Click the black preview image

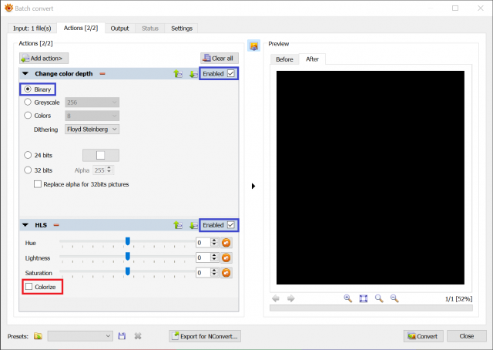370,177
